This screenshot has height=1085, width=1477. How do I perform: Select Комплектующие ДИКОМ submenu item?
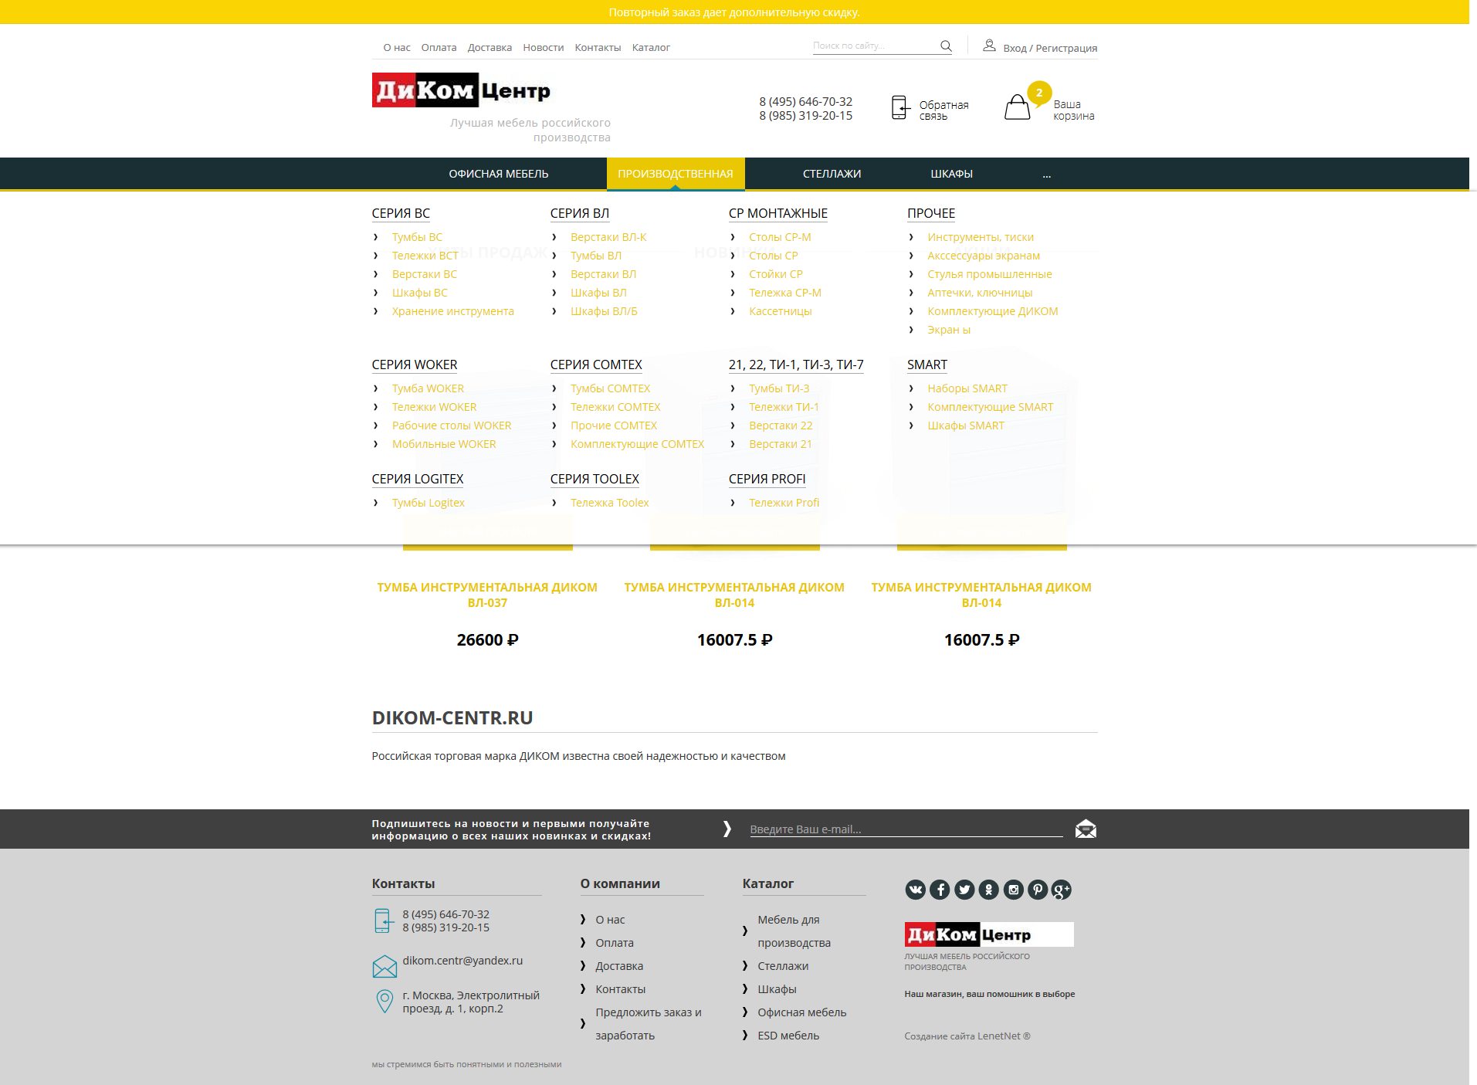point(993,311)
